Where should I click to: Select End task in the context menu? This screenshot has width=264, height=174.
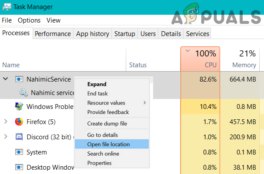coord(98,93)
